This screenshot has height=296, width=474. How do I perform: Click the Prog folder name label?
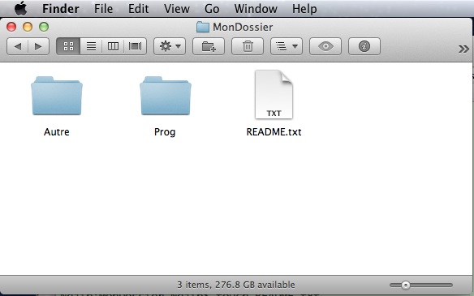(165, 132)
